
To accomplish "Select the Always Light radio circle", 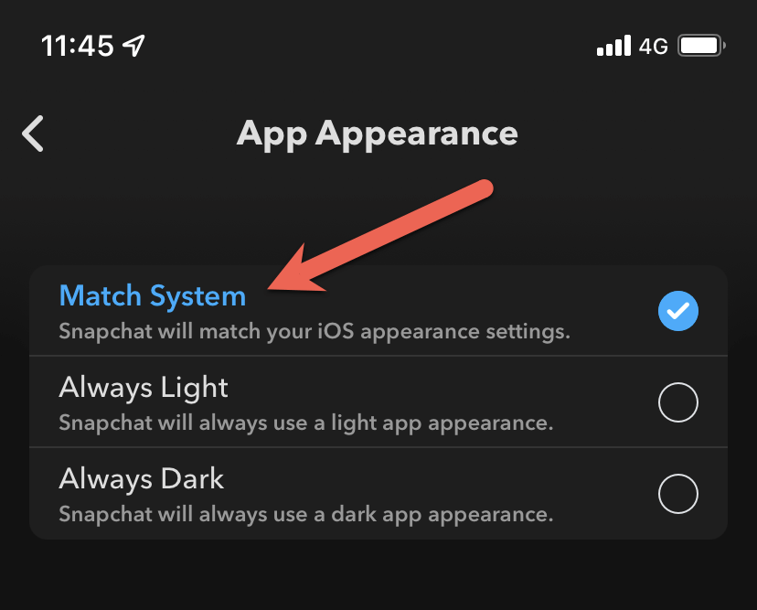I will click(x=677, y=402).
